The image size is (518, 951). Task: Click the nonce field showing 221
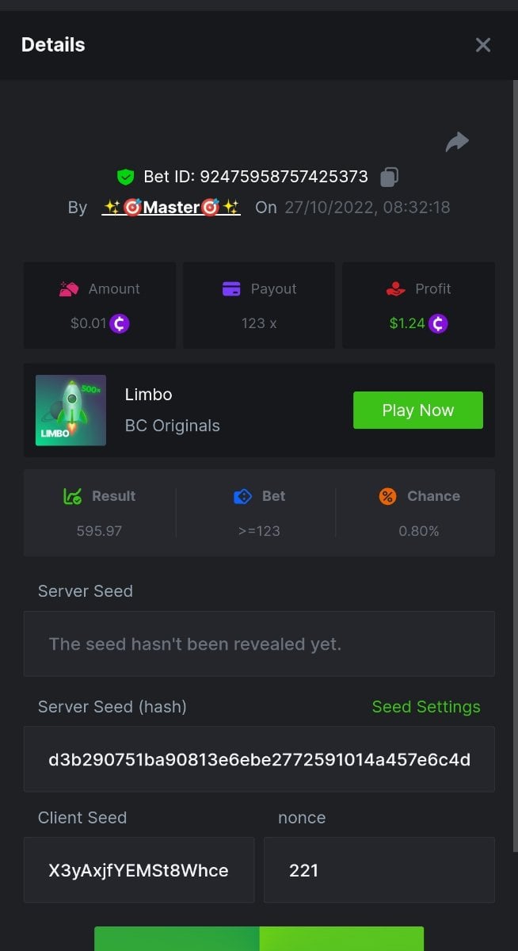379,871
